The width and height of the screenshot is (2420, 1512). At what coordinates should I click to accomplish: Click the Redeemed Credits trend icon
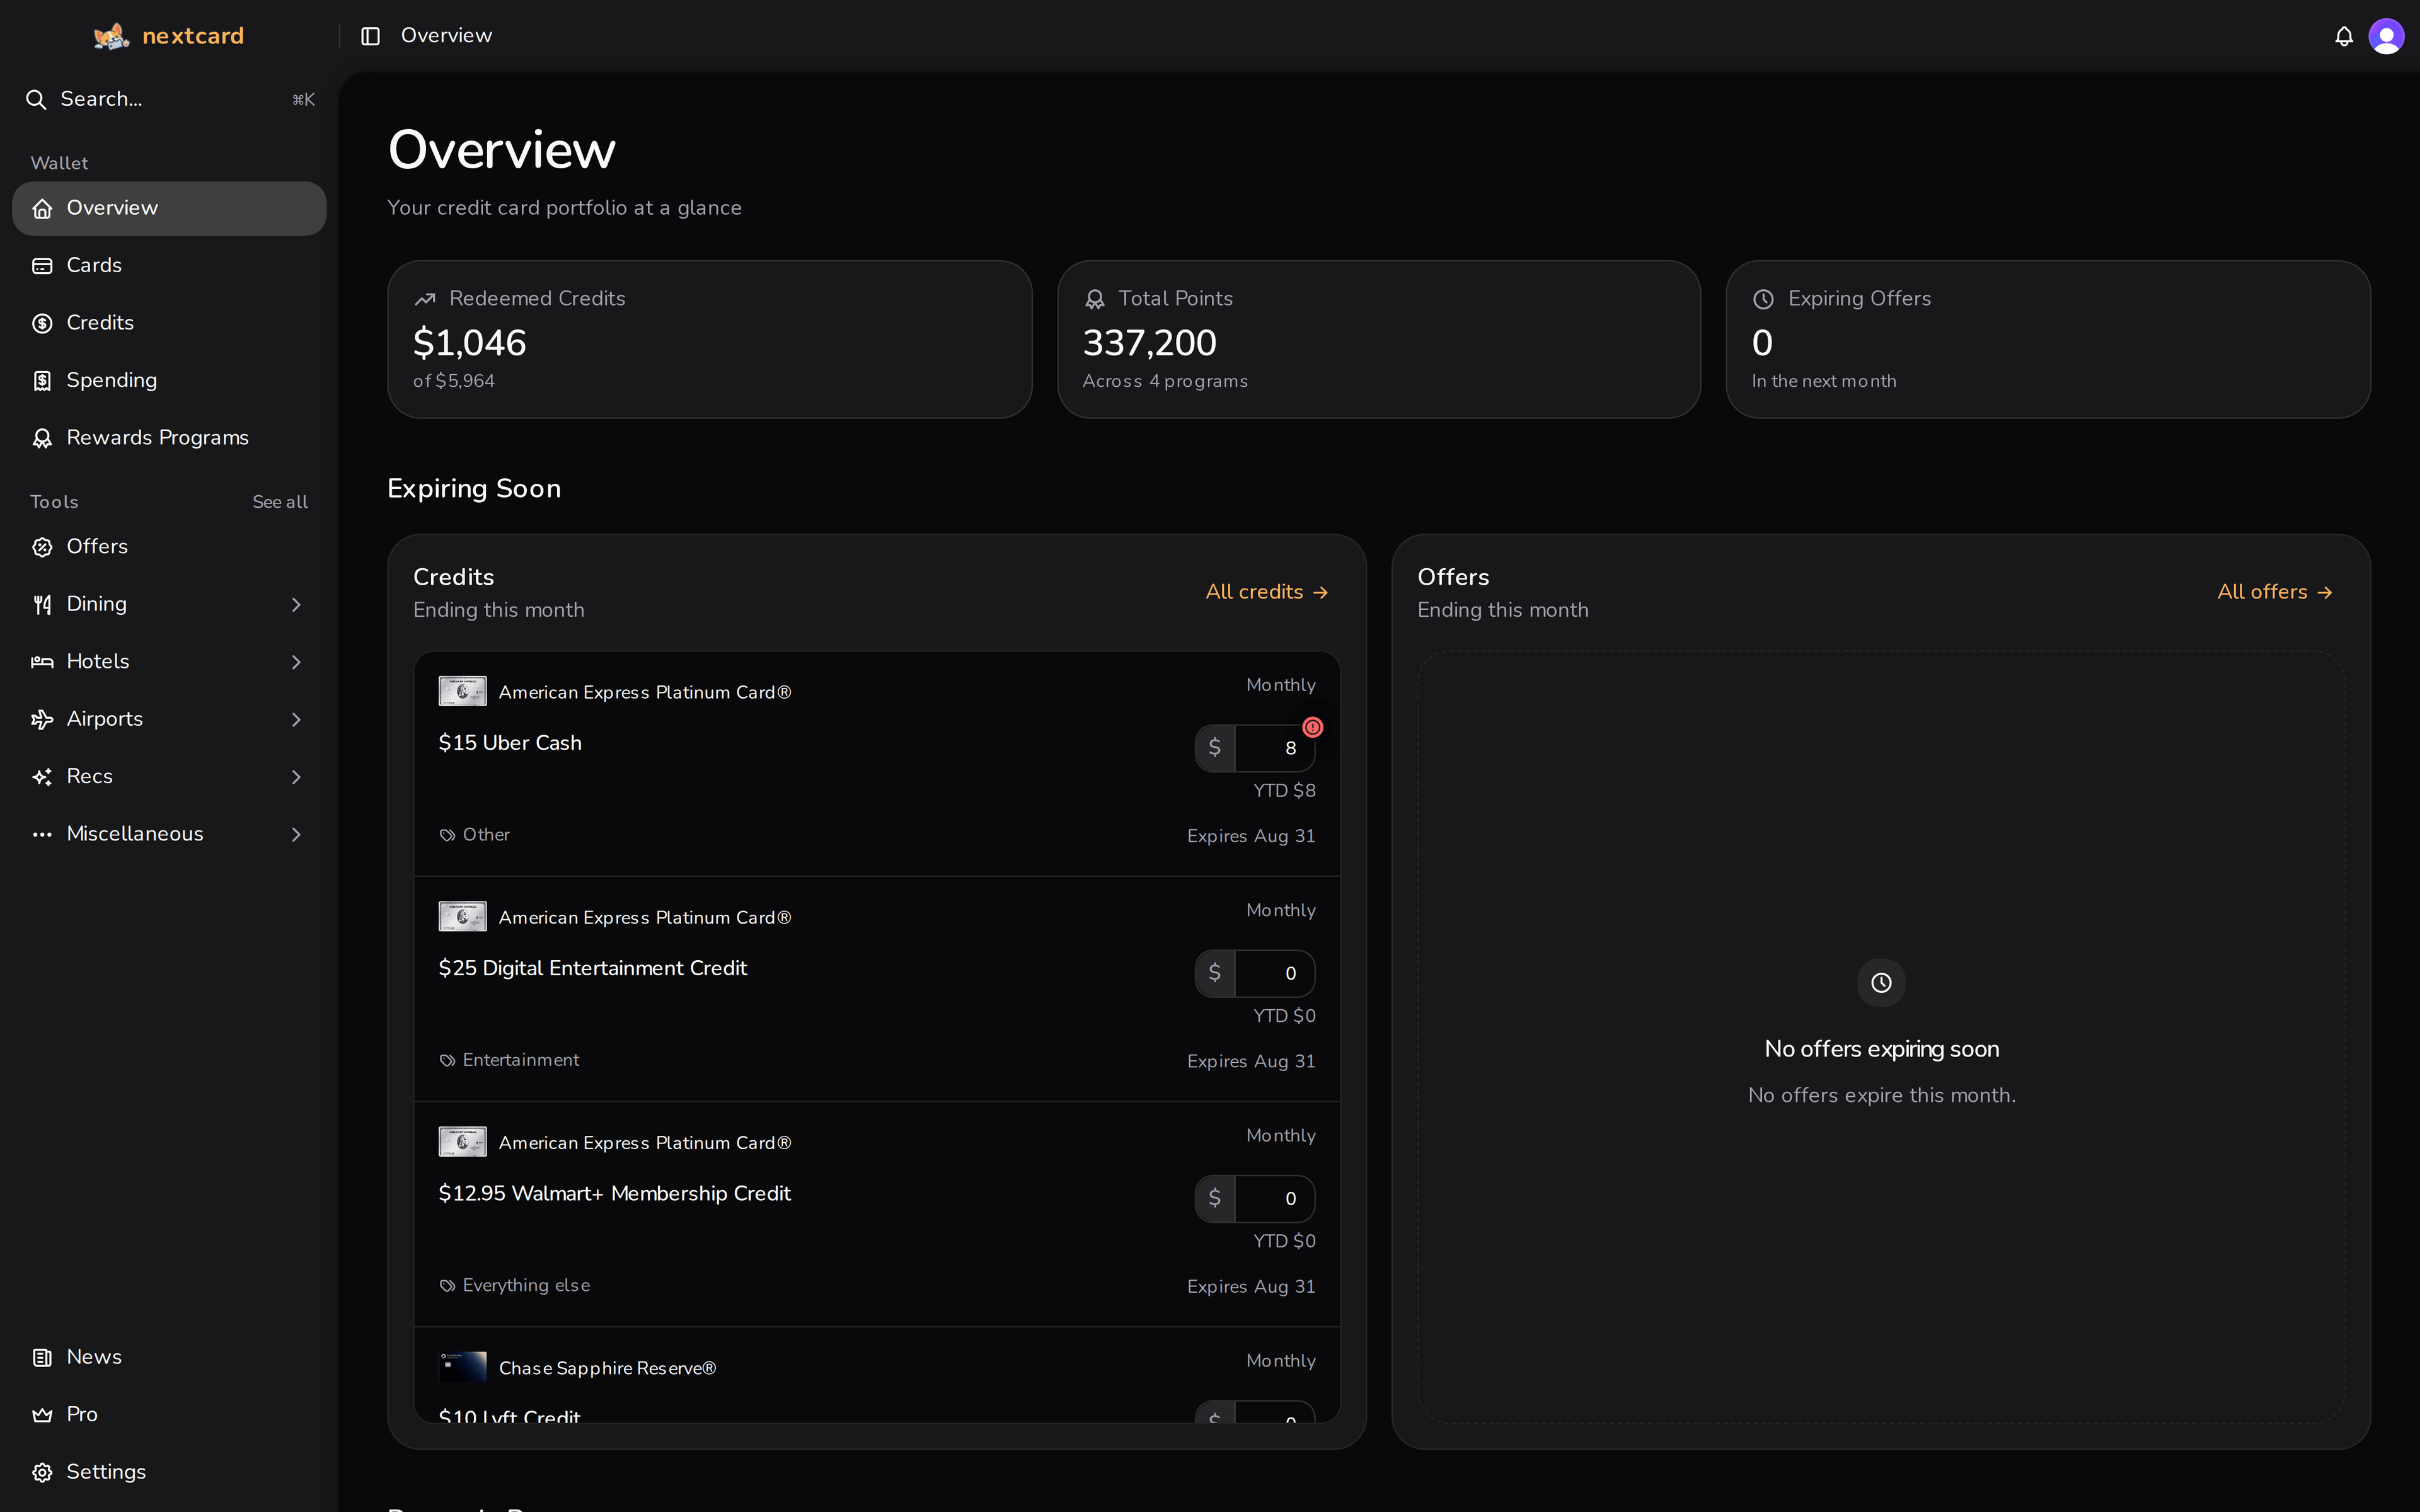pos(425,299)
